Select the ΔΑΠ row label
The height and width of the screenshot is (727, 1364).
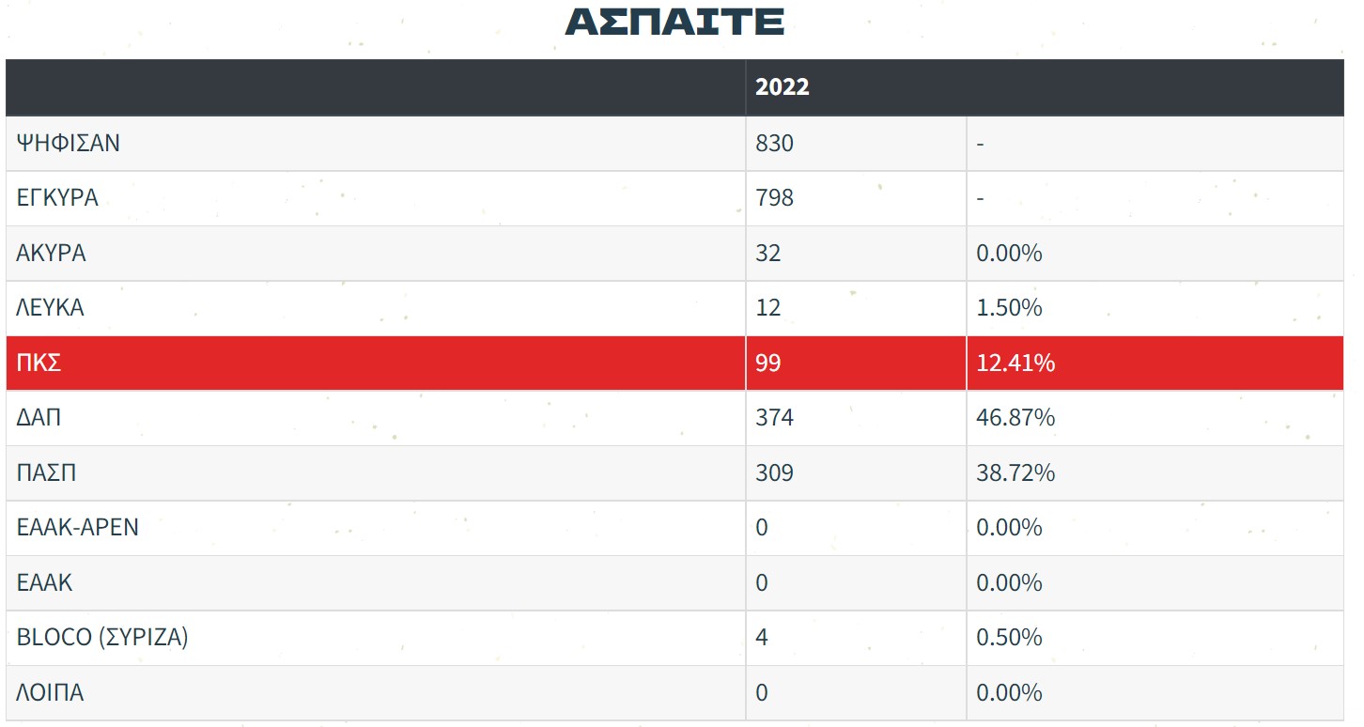click(39, 417)
